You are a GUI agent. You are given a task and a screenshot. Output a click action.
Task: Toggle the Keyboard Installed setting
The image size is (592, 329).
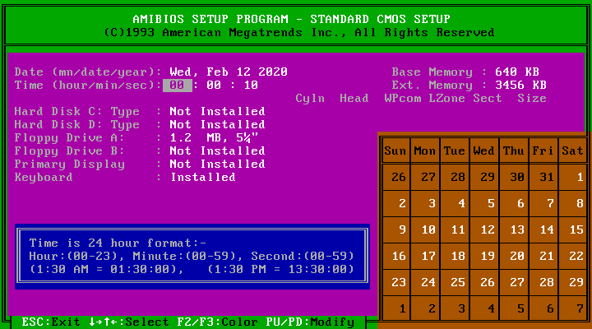(203, 177)
